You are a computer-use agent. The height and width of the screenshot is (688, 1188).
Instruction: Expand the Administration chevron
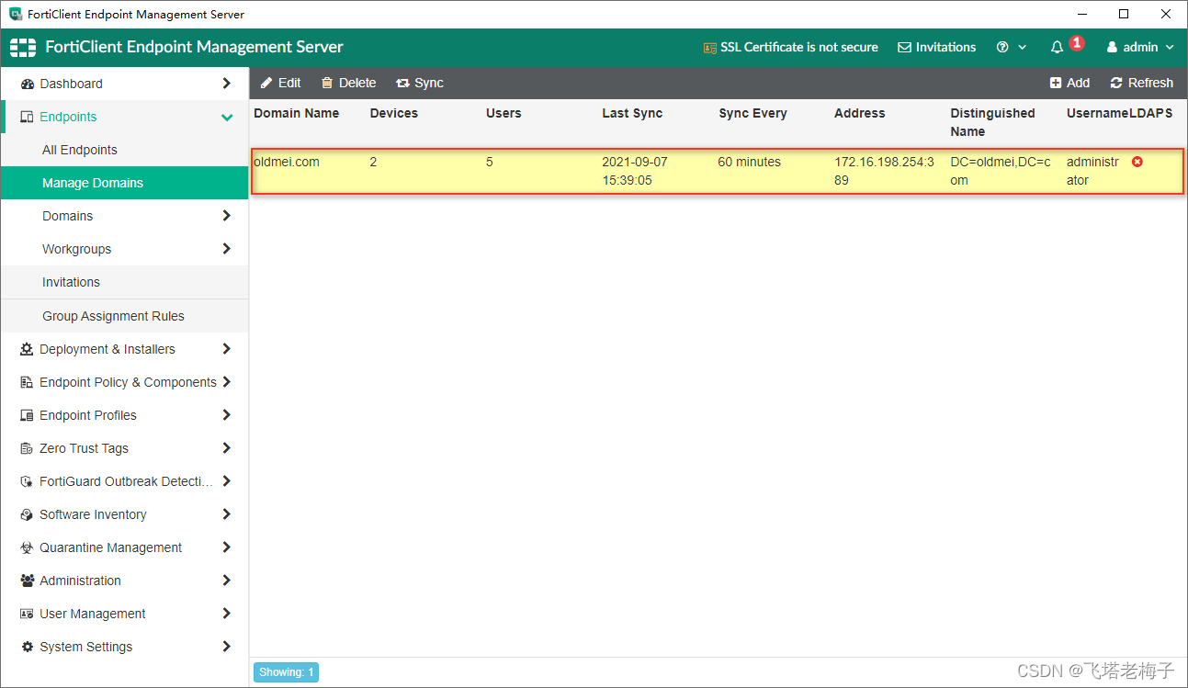(226, 581)
